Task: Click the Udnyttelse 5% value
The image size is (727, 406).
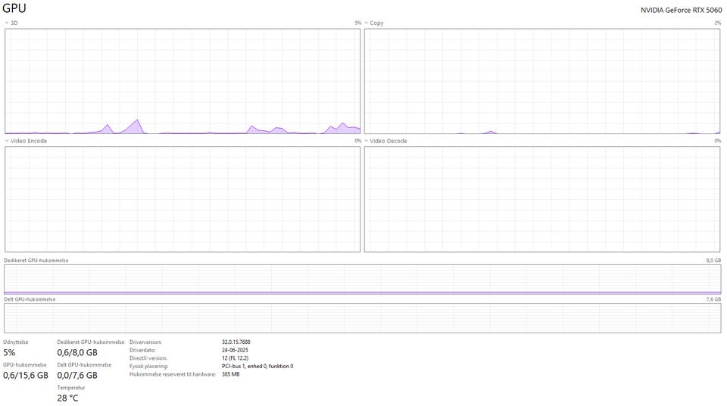Action: coord(9,353)
